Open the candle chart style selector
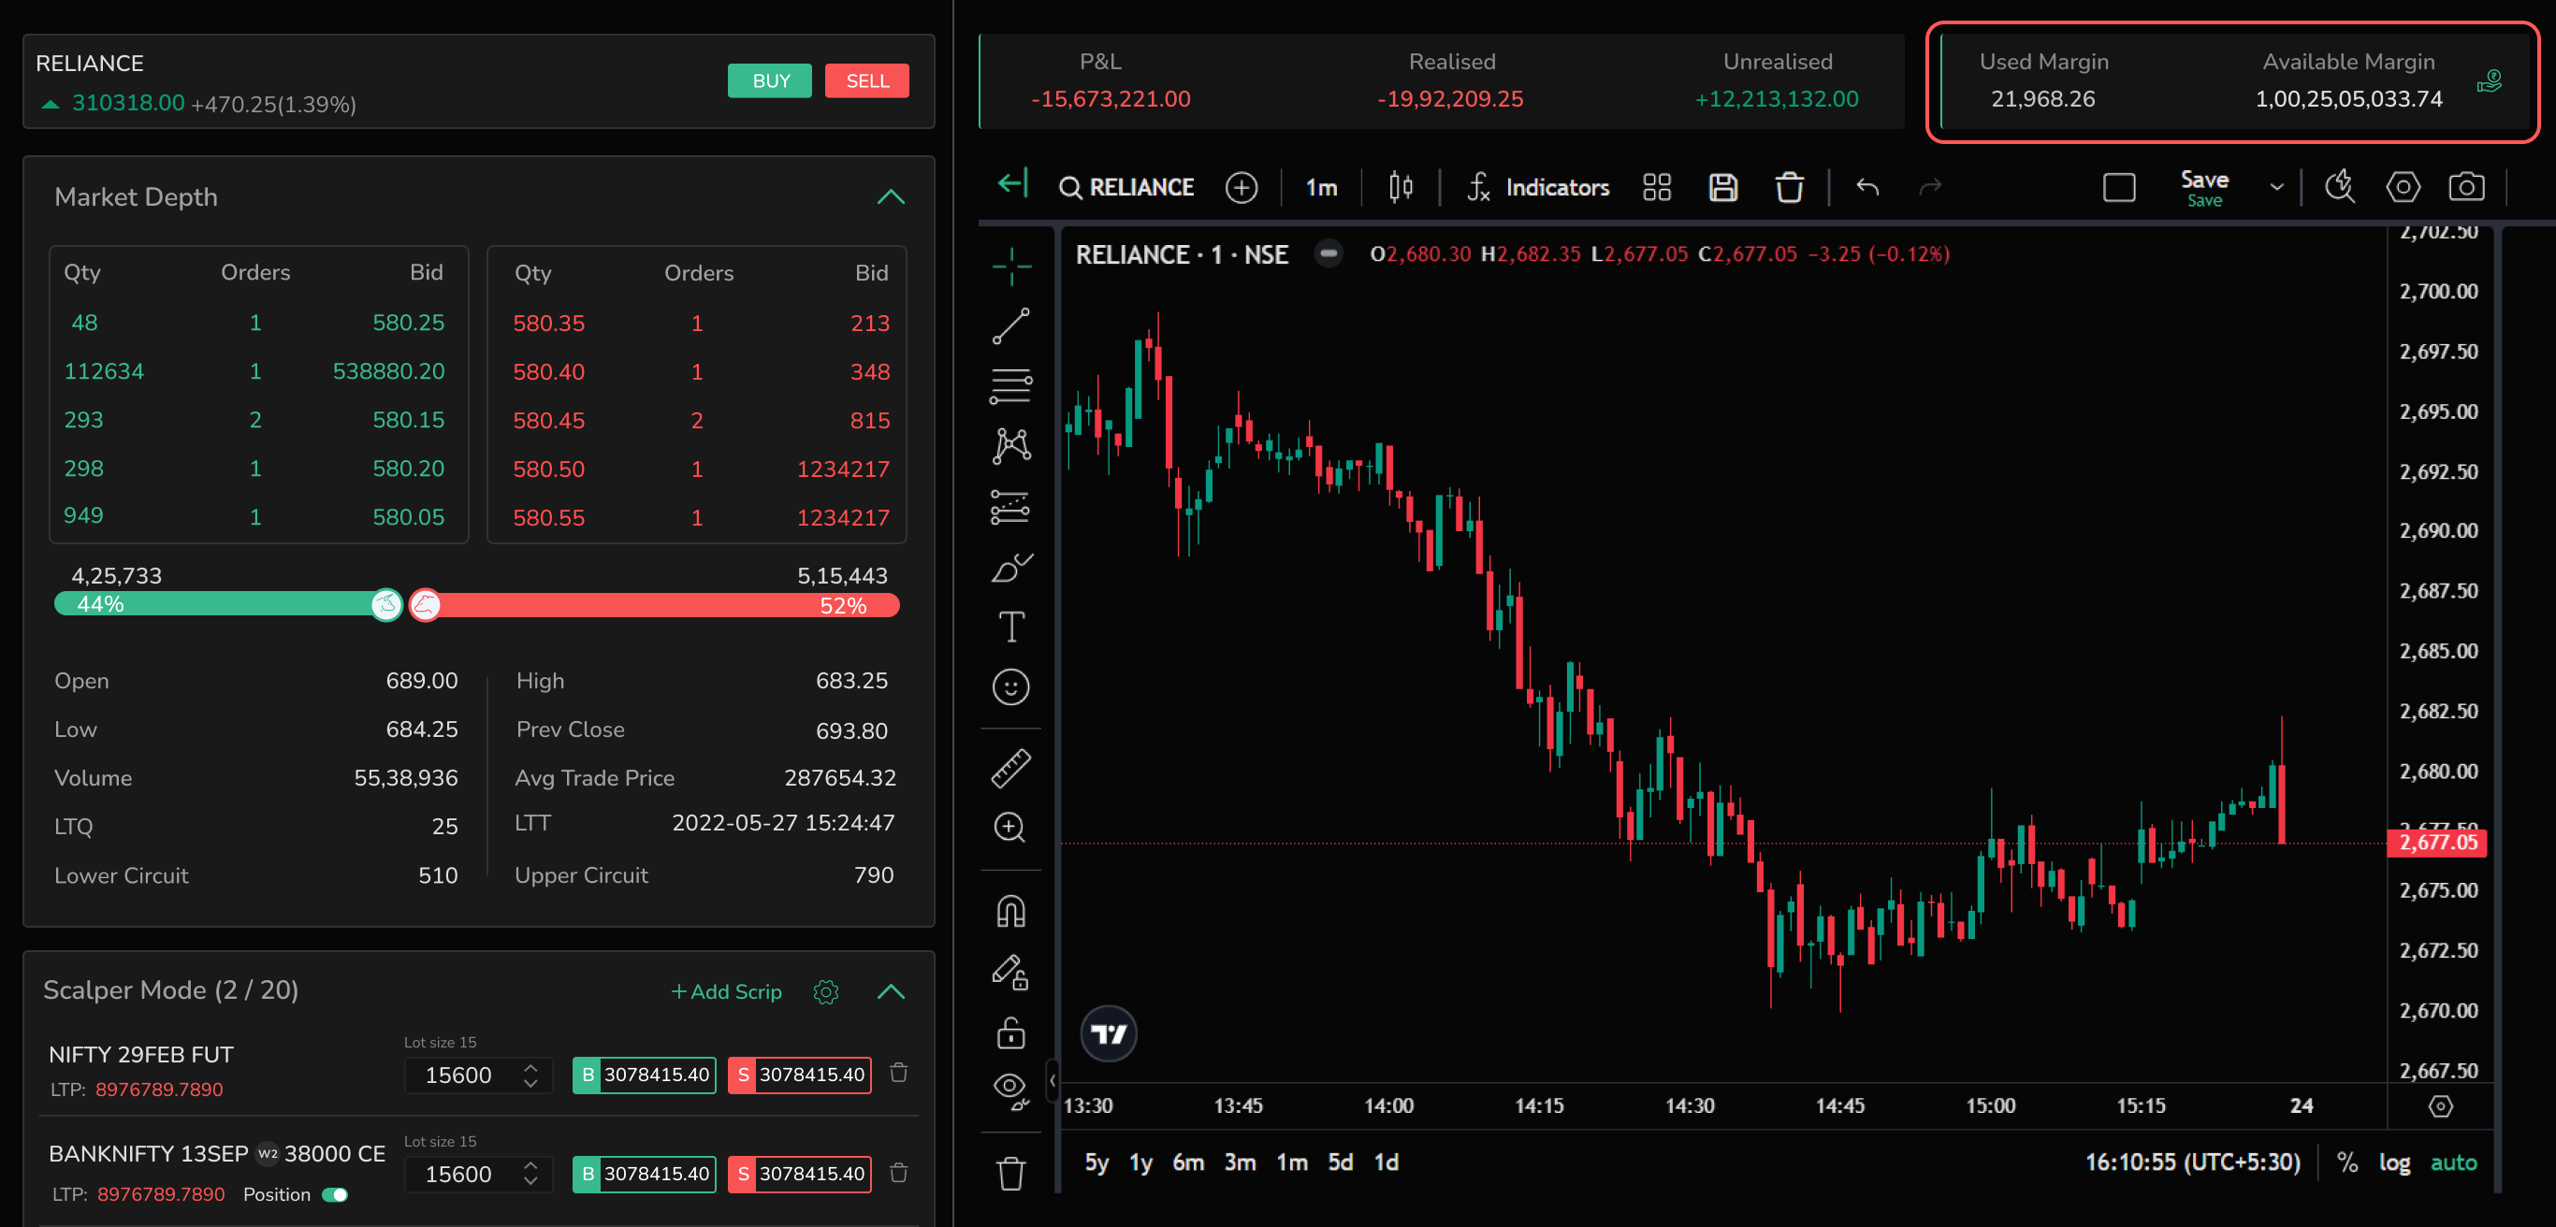Screen dimensions: 2556x1227 coord(1400,186)
